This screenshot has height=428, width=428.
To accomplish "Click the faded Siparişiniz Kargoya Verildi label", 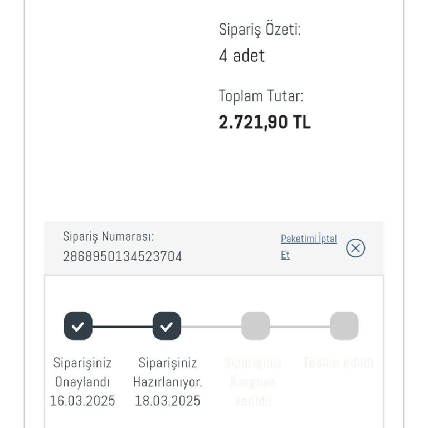I will (x=252, y=382).
